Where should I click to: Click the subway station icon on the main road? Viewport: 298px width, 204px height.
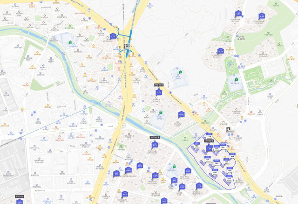coord(126,46)
